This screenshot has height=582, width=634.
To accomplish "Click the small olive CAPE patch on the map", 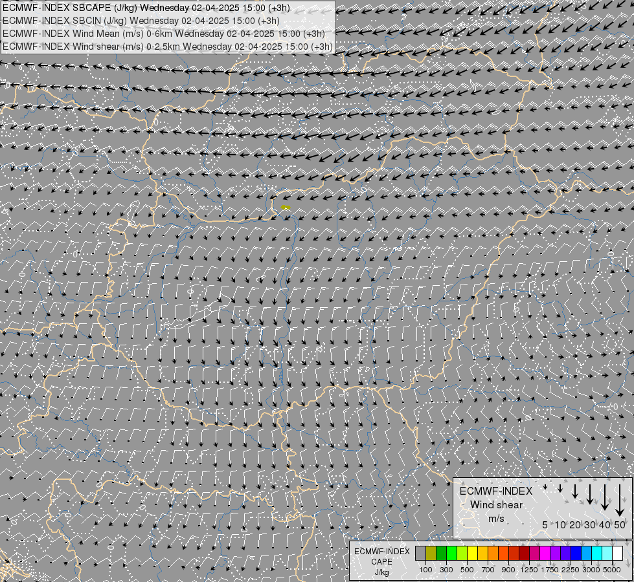I will [x=286, y=208].
